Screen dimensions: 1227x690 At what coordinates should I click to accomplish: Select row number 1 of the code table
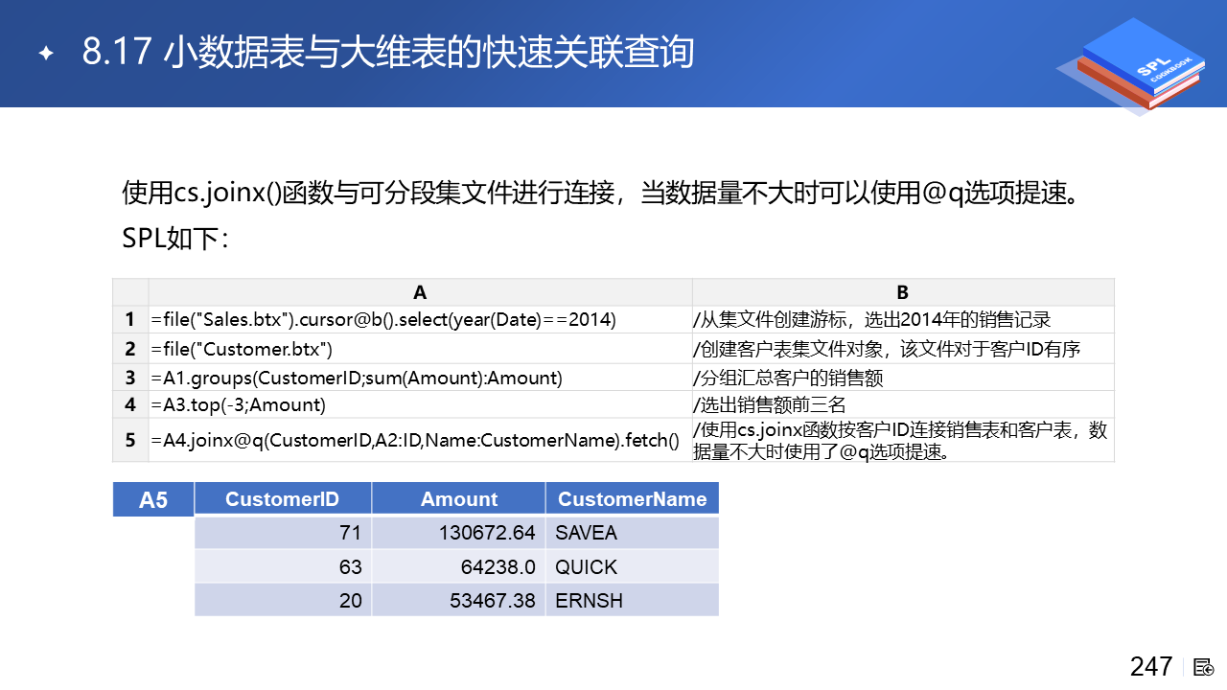130,319
